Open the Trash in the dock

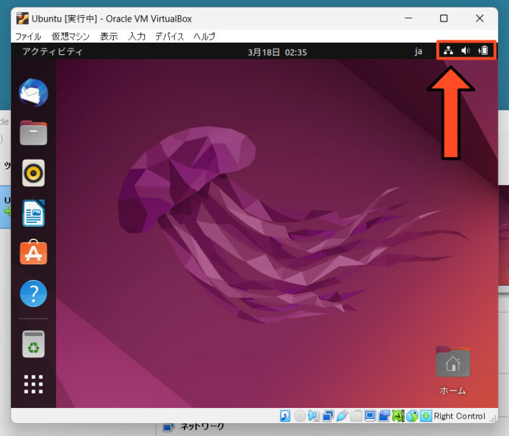pos(34,344)
